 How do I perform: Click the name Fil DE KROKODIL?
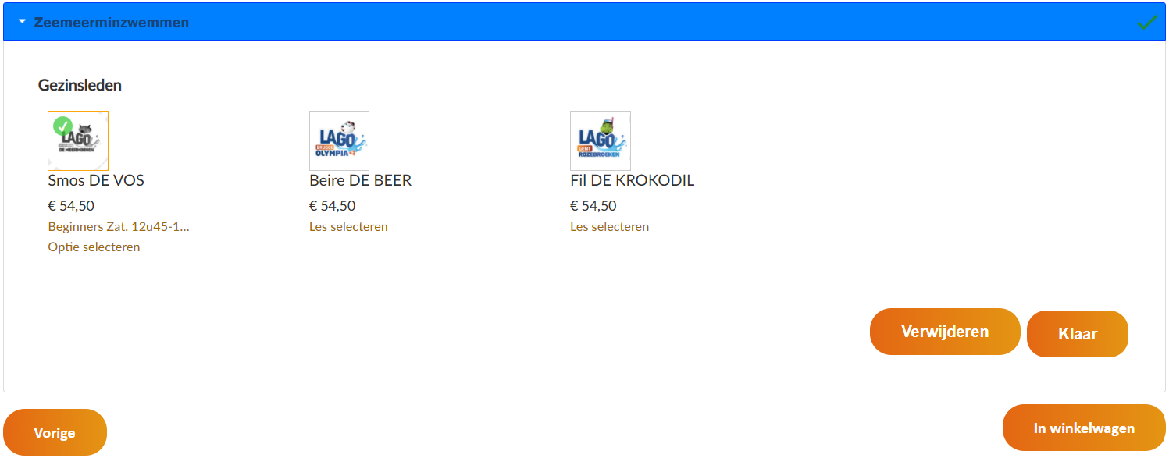632,180
